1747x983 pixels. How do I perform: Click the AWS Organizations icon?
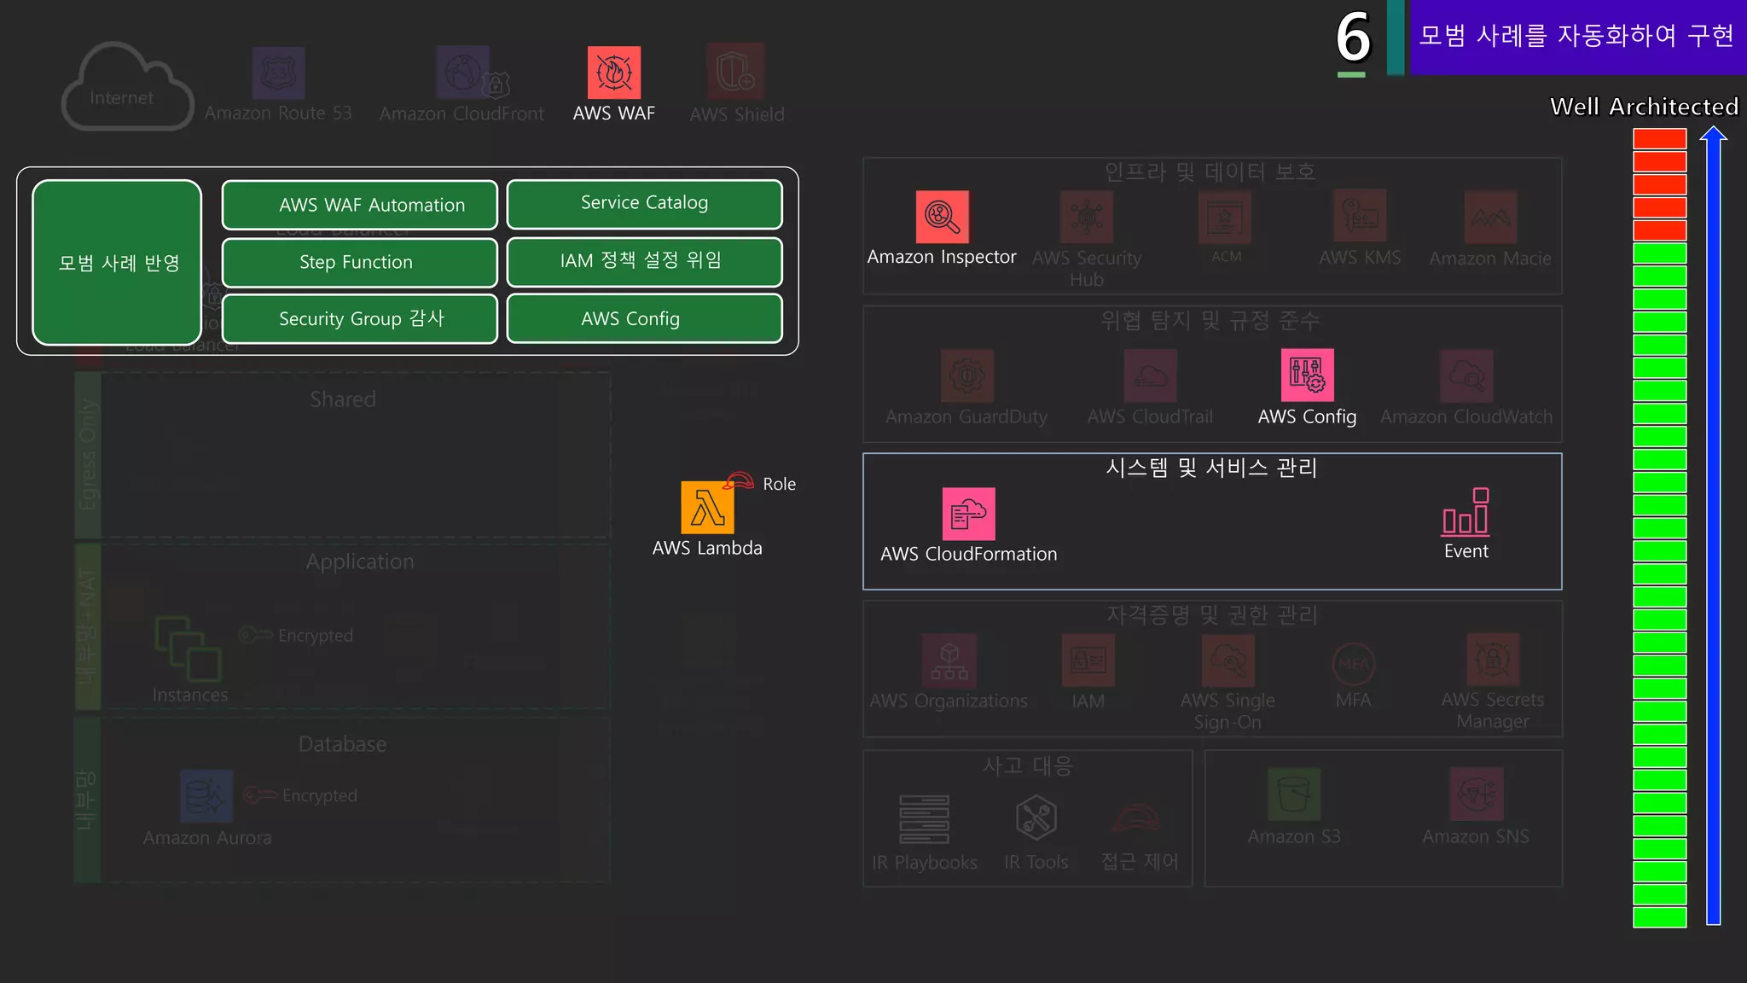click(x=949, y=660)
